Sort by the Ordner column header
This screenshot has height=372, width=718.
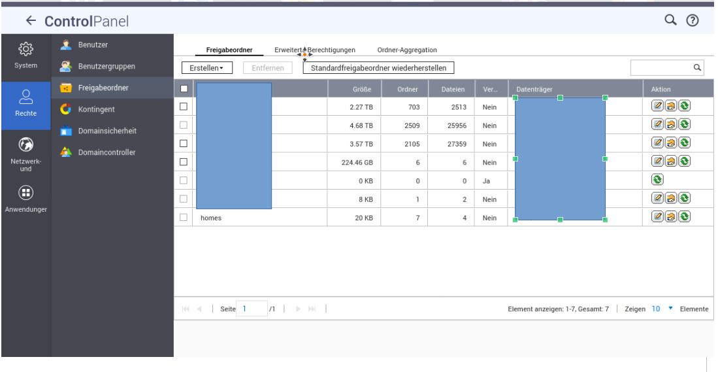click(405, 89)
